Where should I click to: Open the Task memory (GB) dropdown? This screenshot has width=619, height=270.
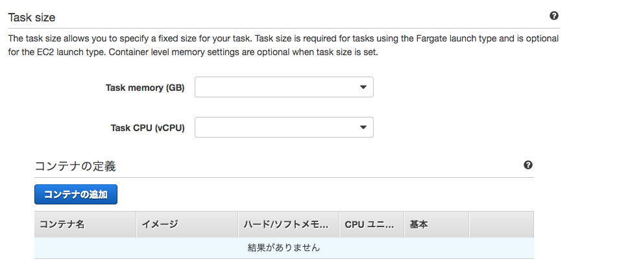coord(284,87)
